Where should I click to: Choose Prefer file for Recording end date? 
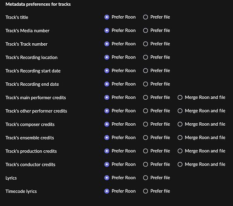pos(145,84)
